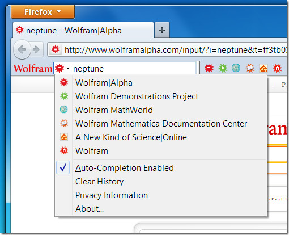The width and height of the screenshot is (289, 235).
Task: Open Privacy Information menu item
Action: tap(161, 195)
